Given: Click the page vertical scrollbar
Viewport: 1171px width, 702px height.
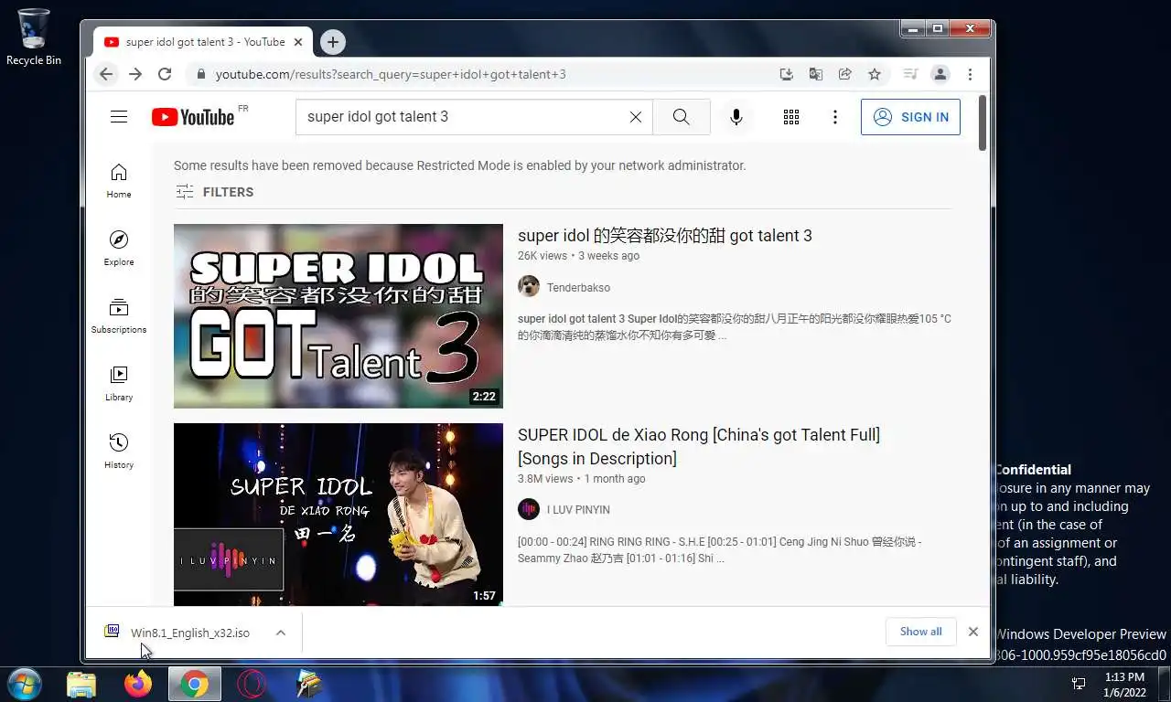Looking at the screenshot, I should point(983,122).
